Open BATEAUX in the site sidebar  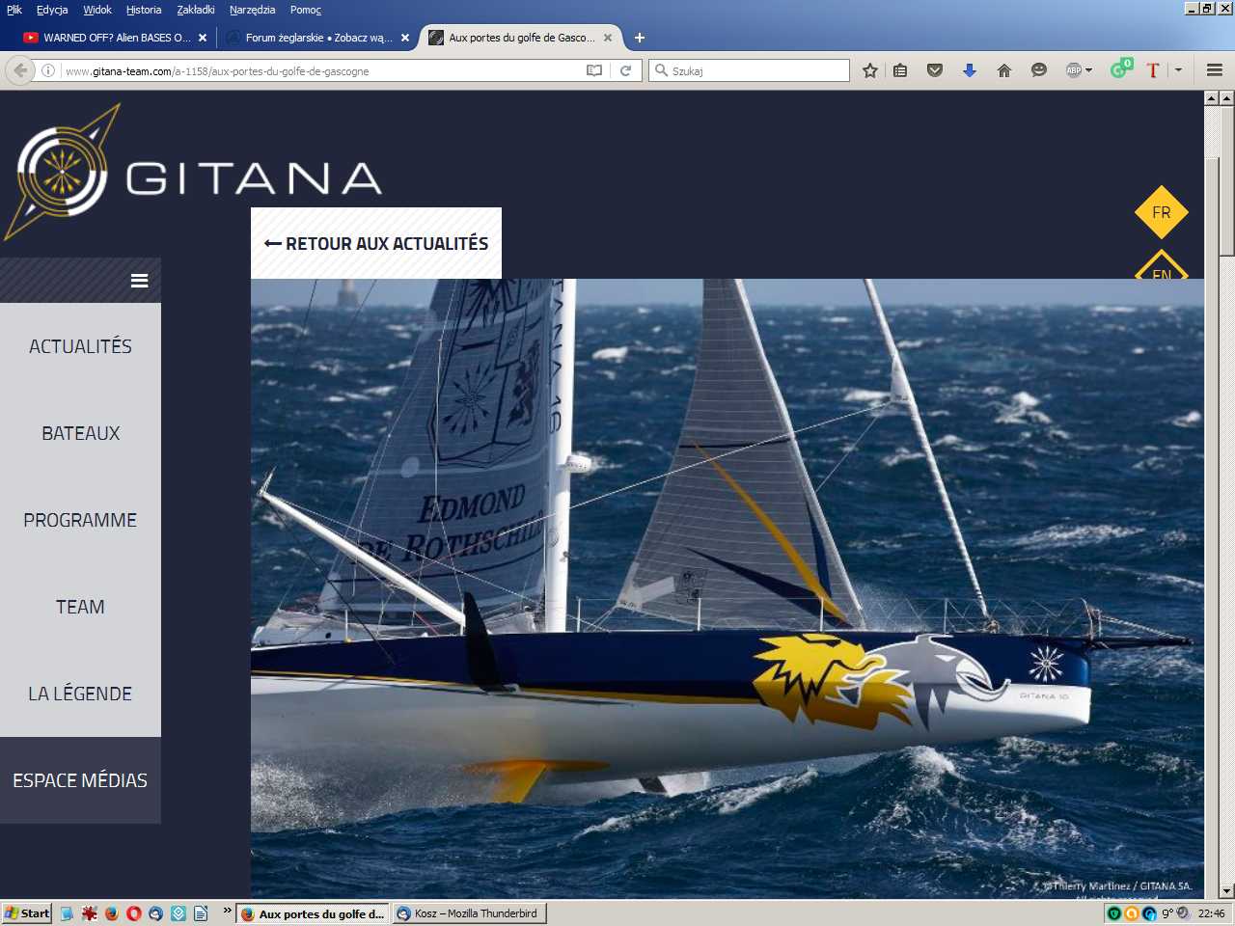pyautogui.click(x=80, y=433)
